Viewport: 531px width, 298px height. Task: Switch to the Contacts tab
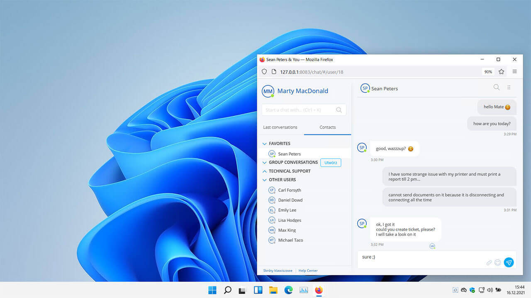coord(327,127)
